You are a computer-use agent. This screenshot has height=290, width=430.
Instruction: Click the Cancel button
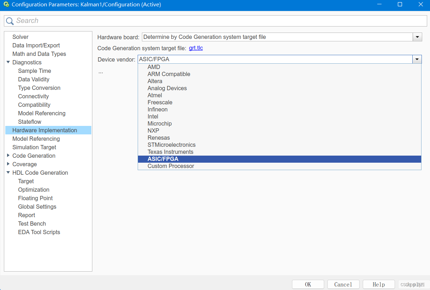pos(343,284)
